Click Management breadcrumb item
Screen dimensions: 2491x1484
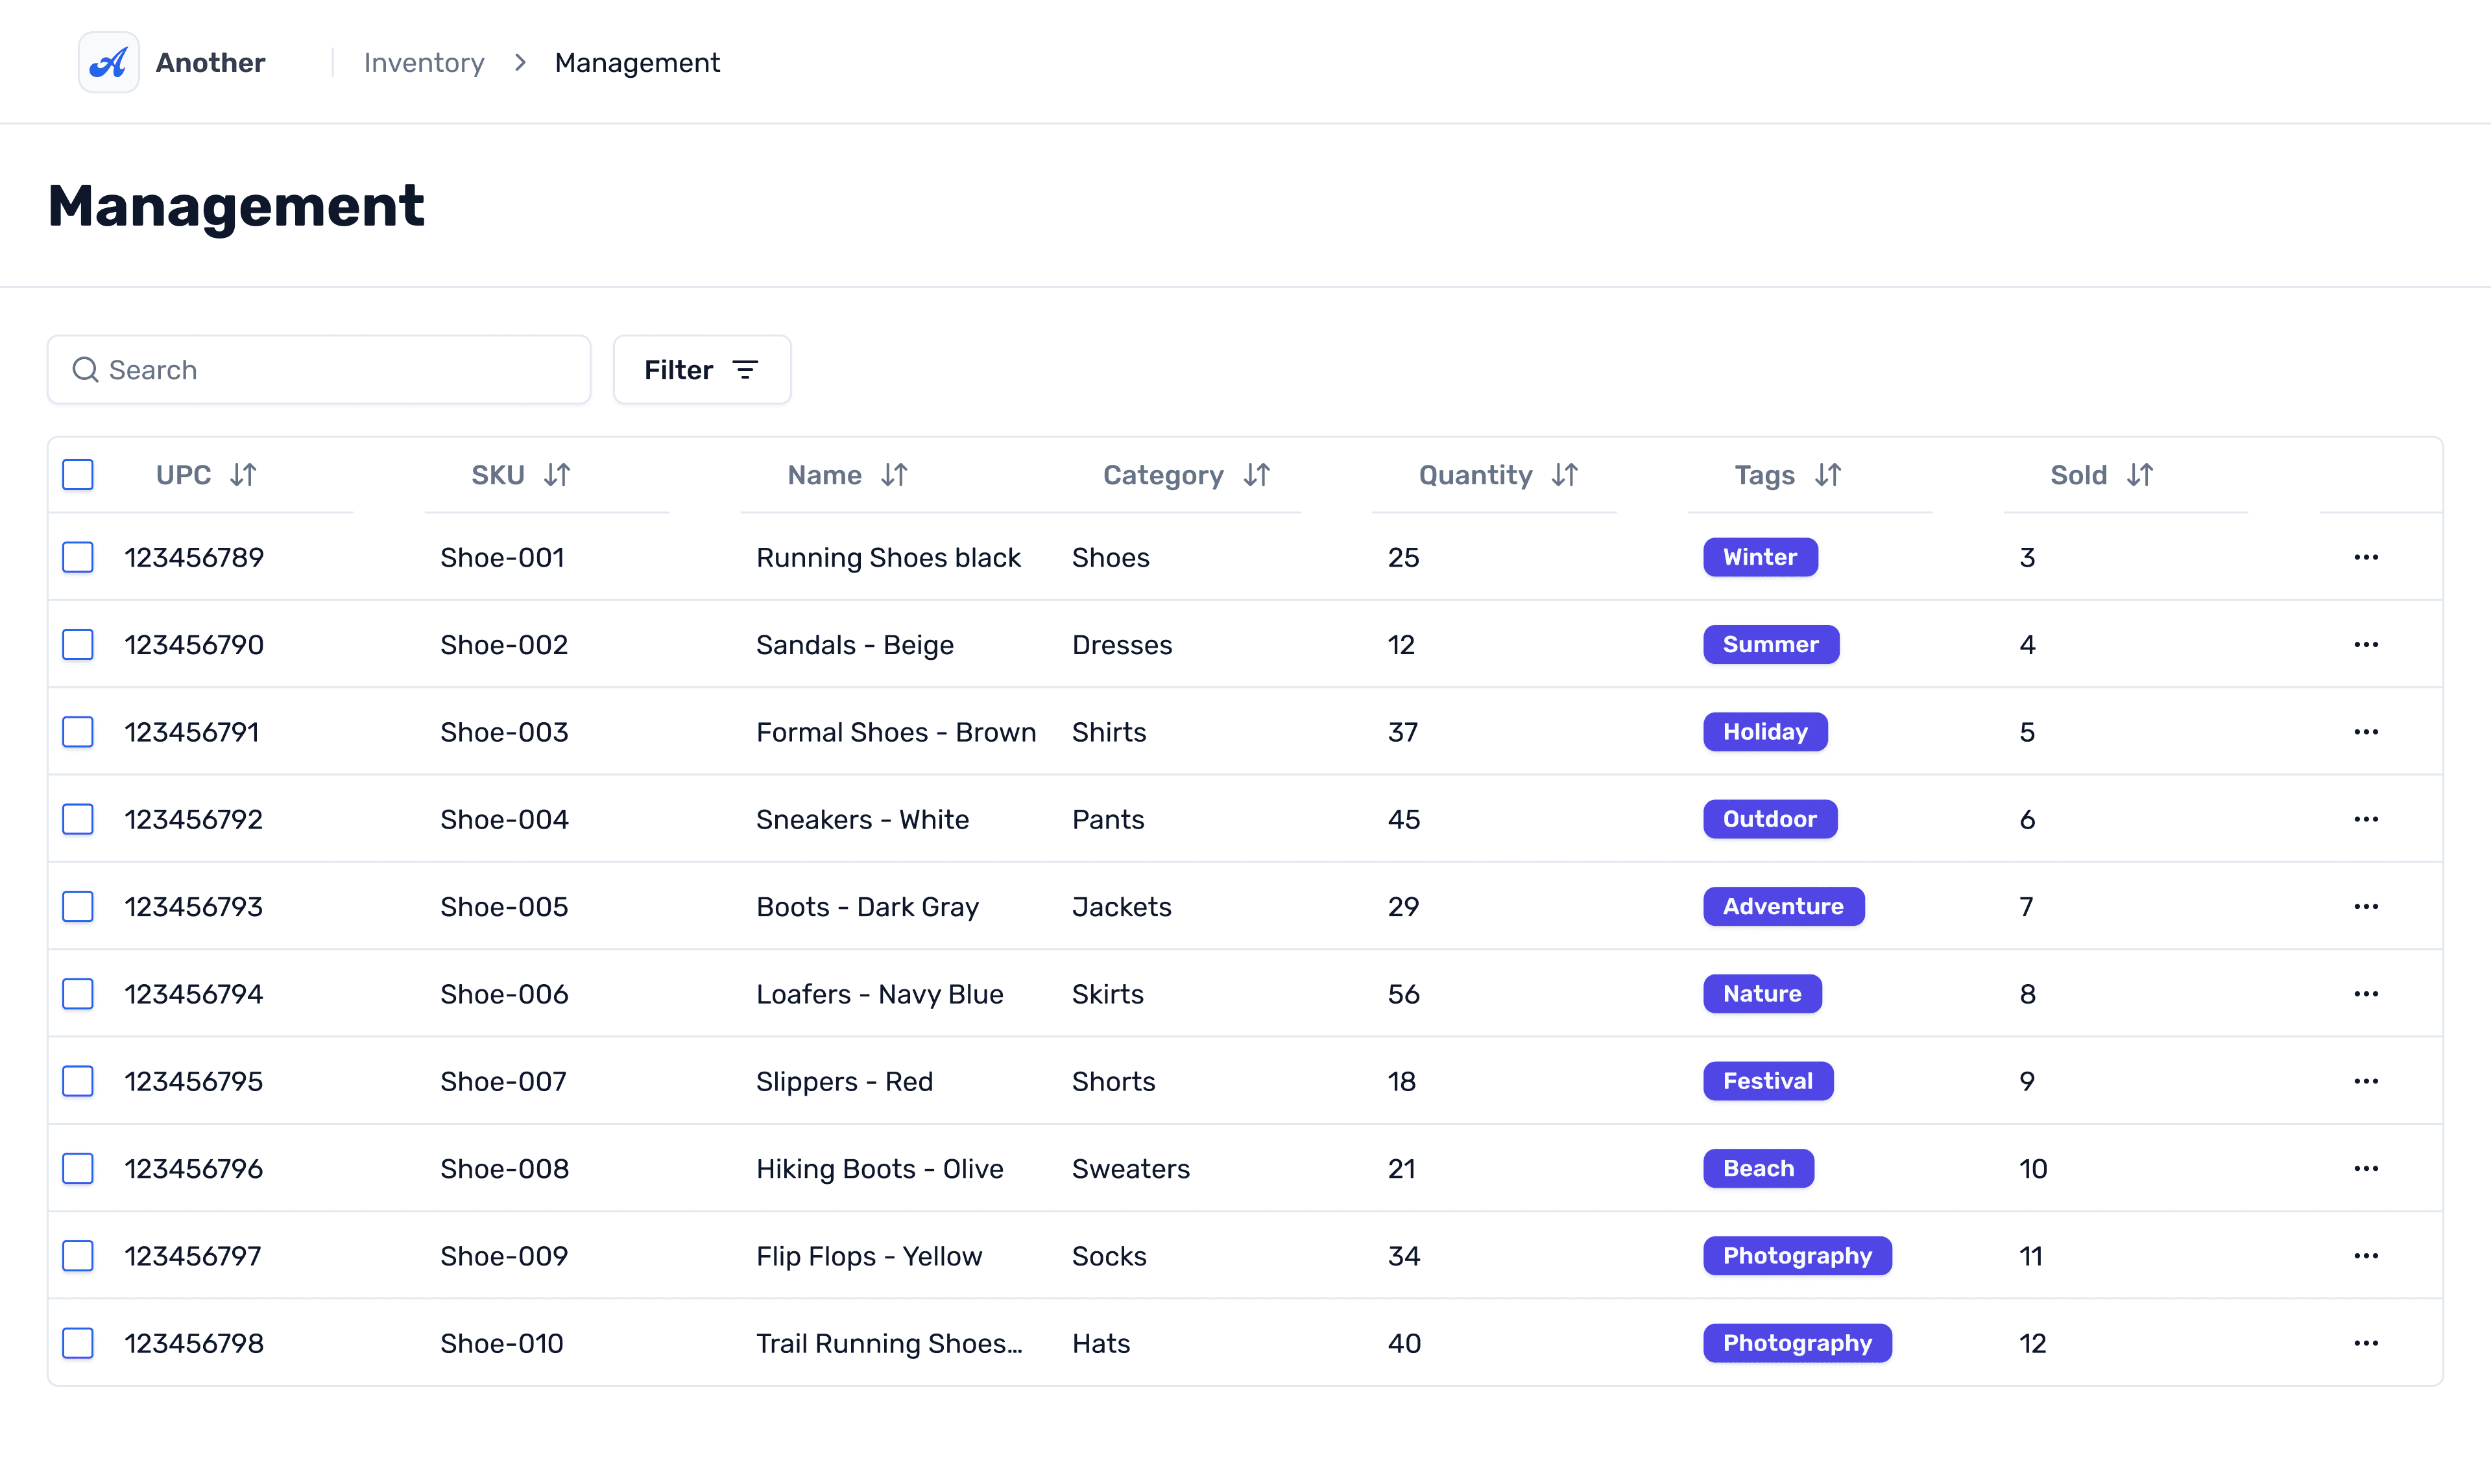(637, 63)
